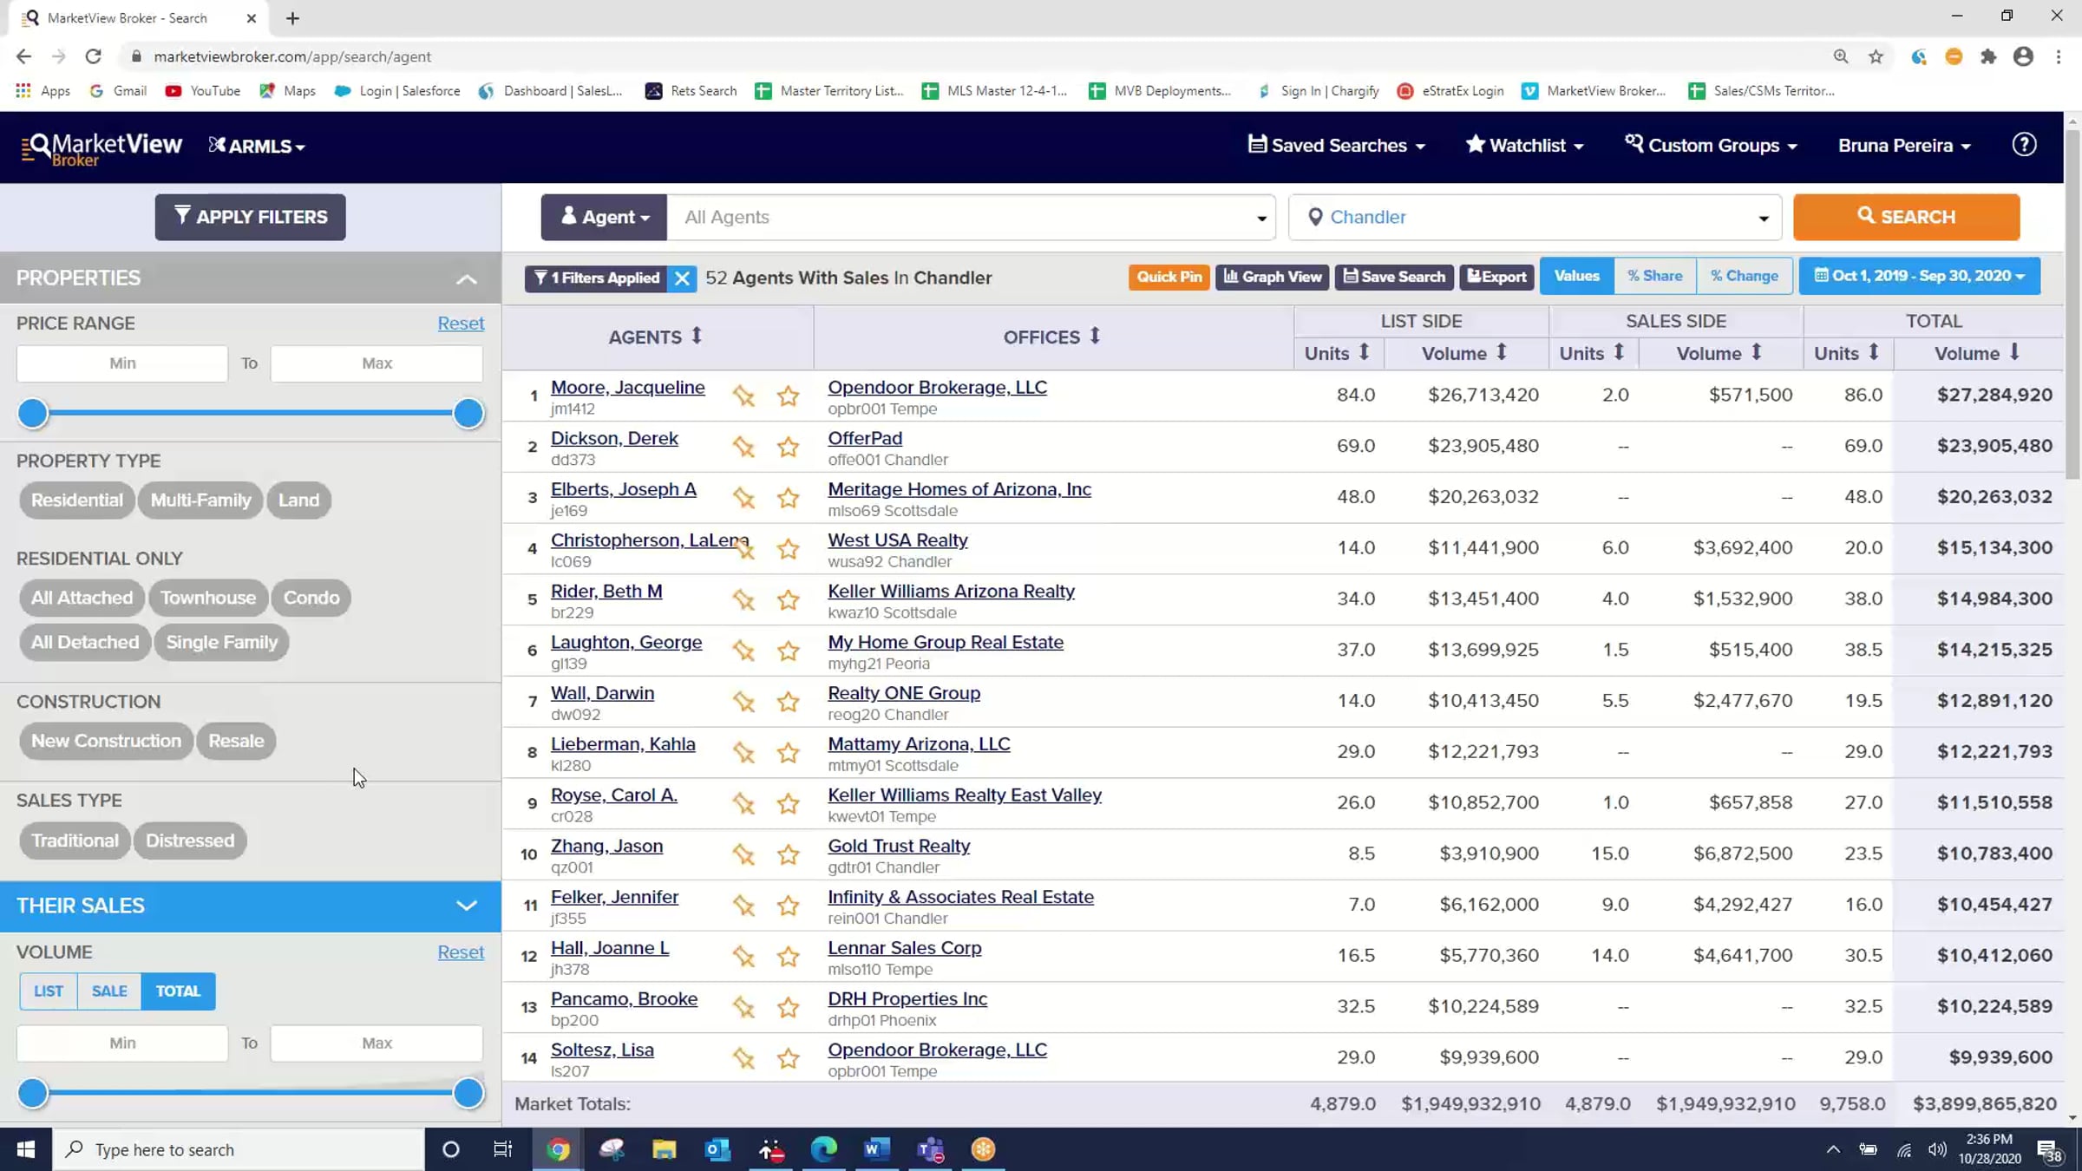Open All Agents selection dropdown
The width and height of the screenshot is (2082, 1171).
coord(972,217)
